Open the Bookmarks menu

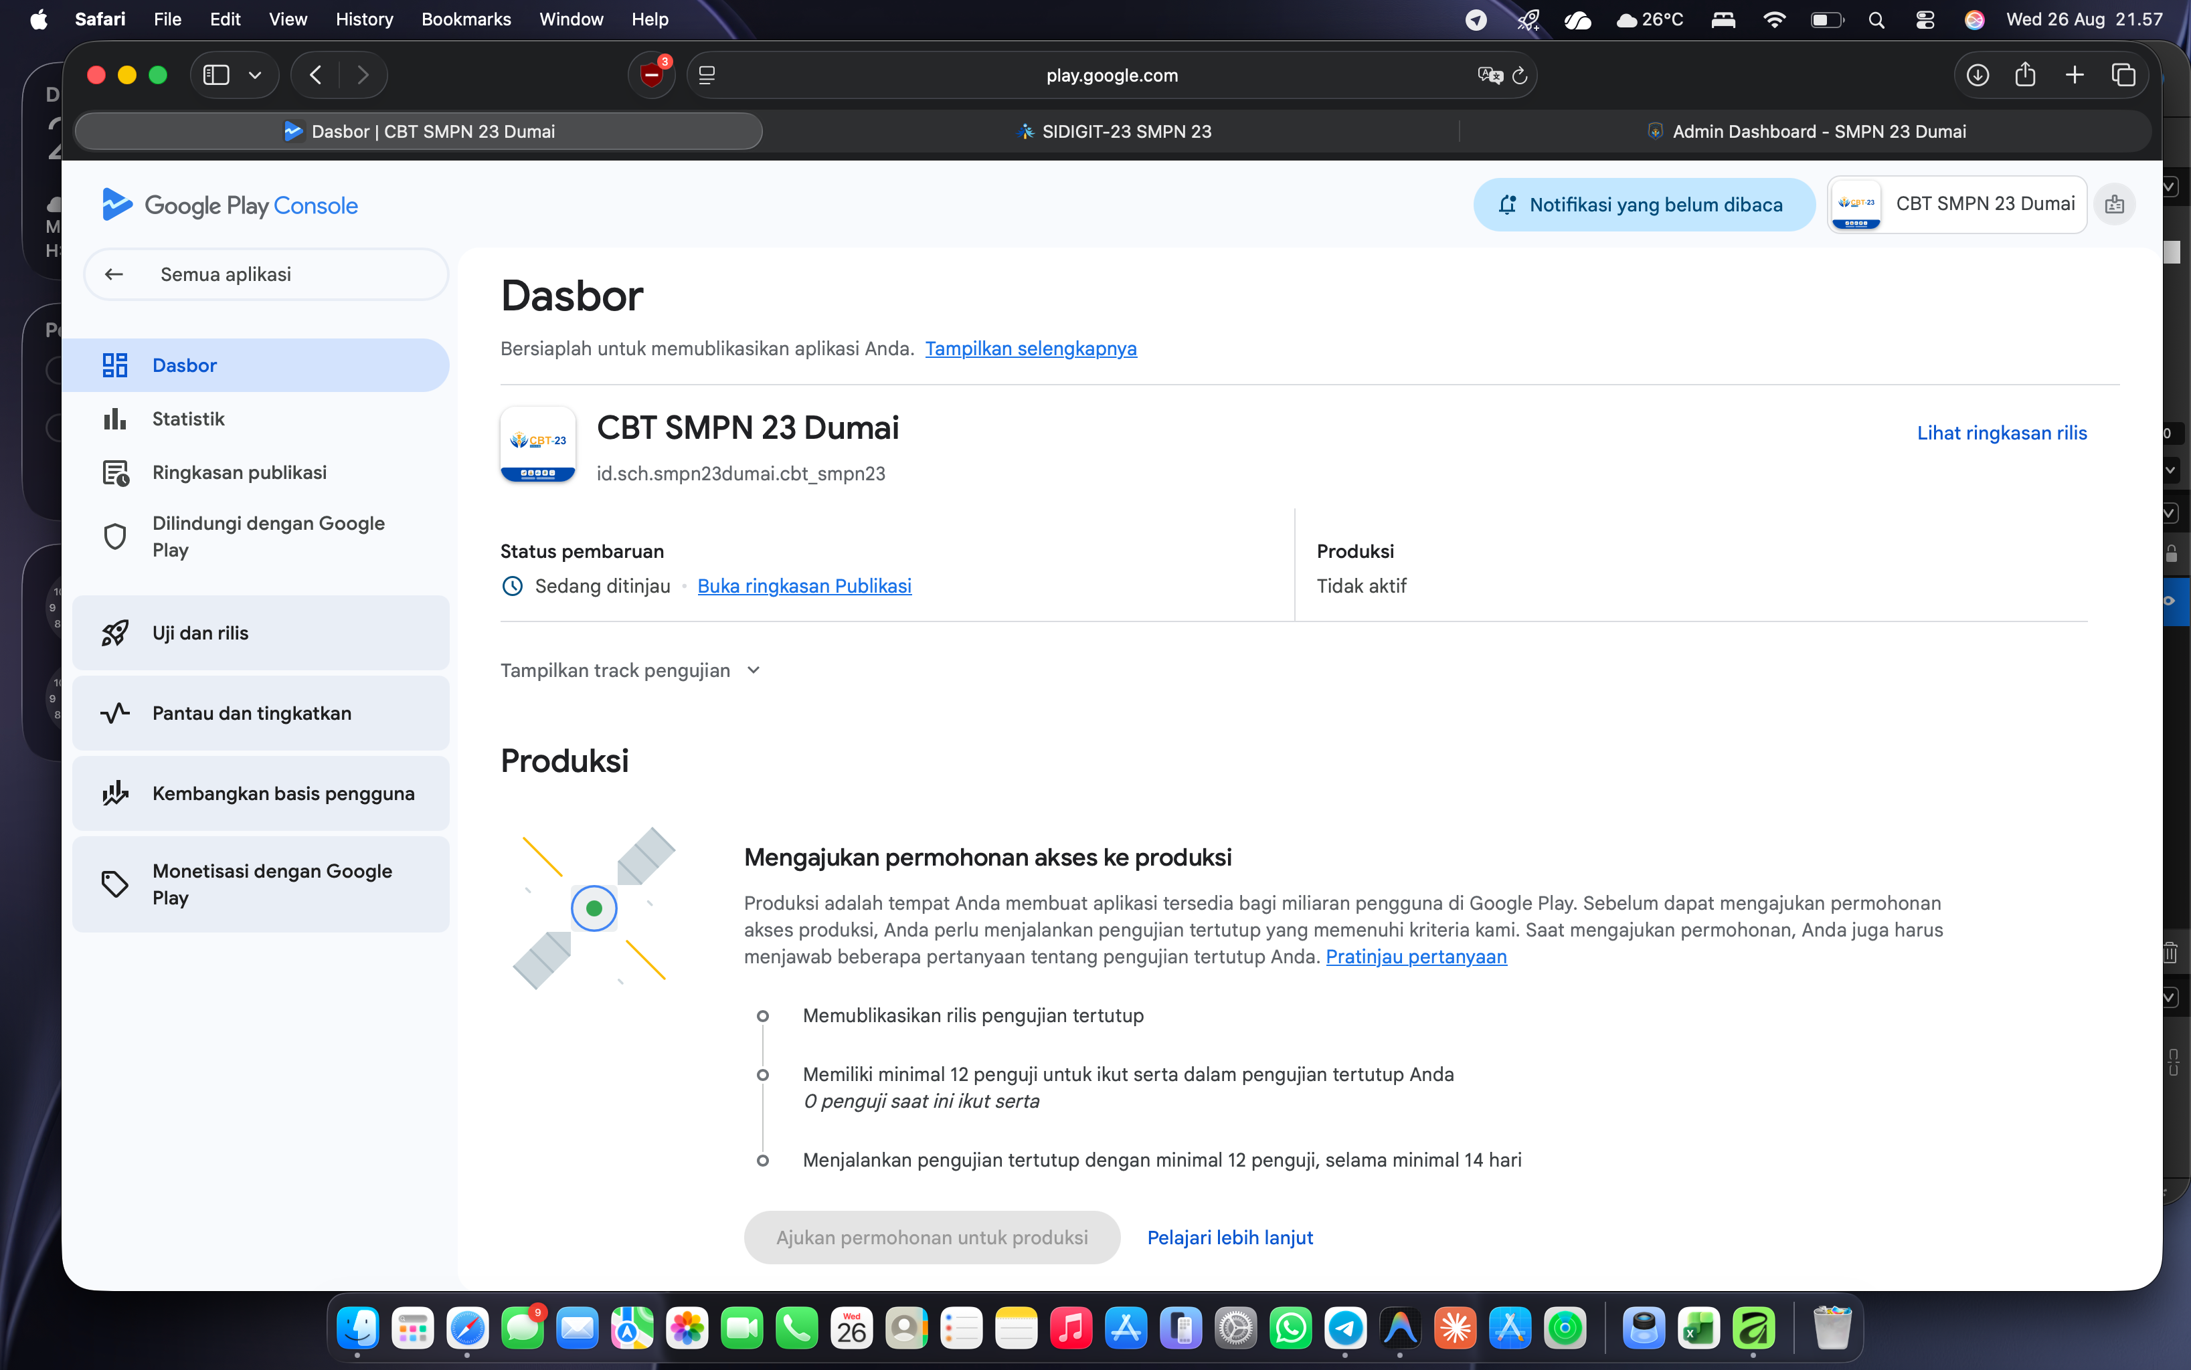point(466,19)
